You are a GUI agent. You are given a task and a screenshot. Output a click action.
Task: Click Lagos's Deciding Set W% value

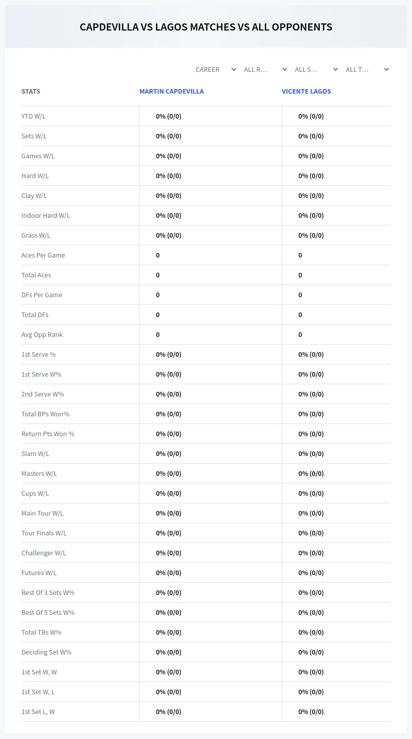click(311, 652)
